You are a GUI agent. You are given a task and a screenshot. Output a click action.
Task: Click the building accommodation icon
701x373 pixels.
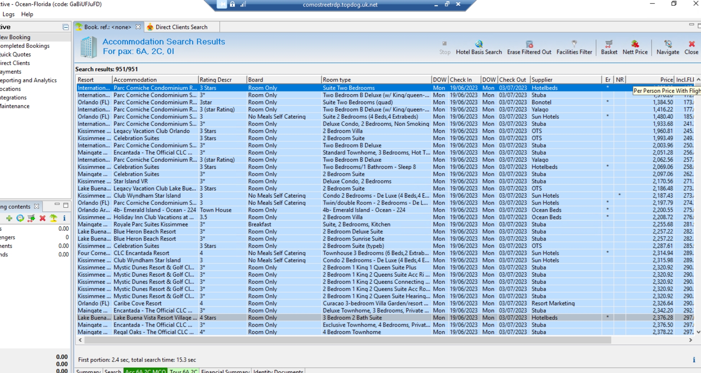point(88,47)
